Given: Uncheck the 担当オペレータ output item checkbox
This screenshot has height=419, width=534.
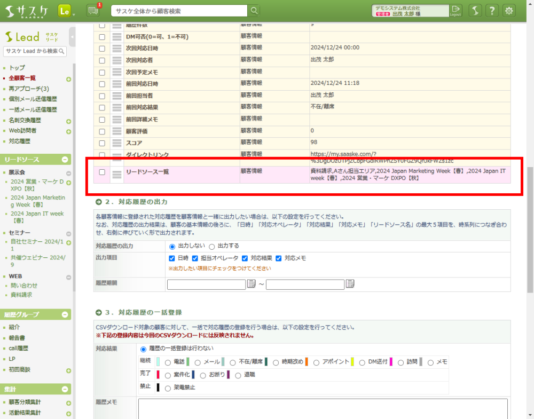Looking at the screenshot, I should coord(195,258).
